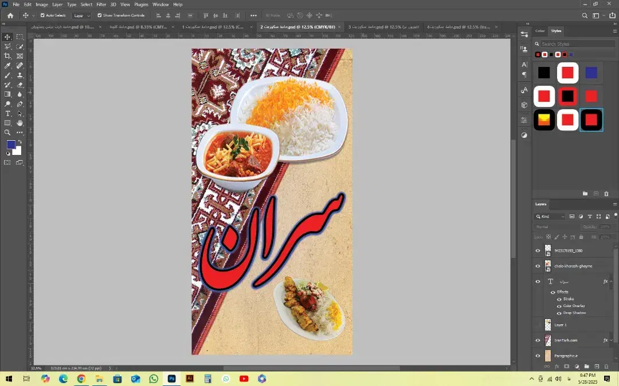Hide the 9423178193_1380 layer

point(538,250)
